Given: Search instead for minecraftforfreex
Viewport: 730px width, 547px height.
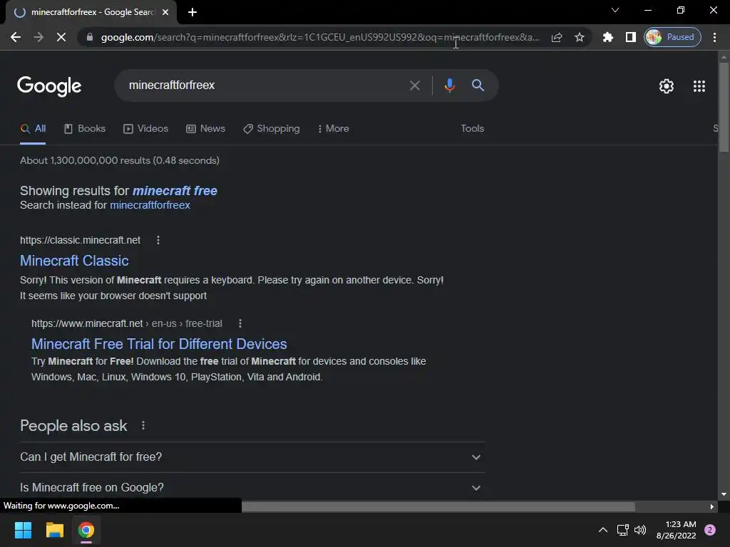Looking at the screenshot, I should point(150,205).
